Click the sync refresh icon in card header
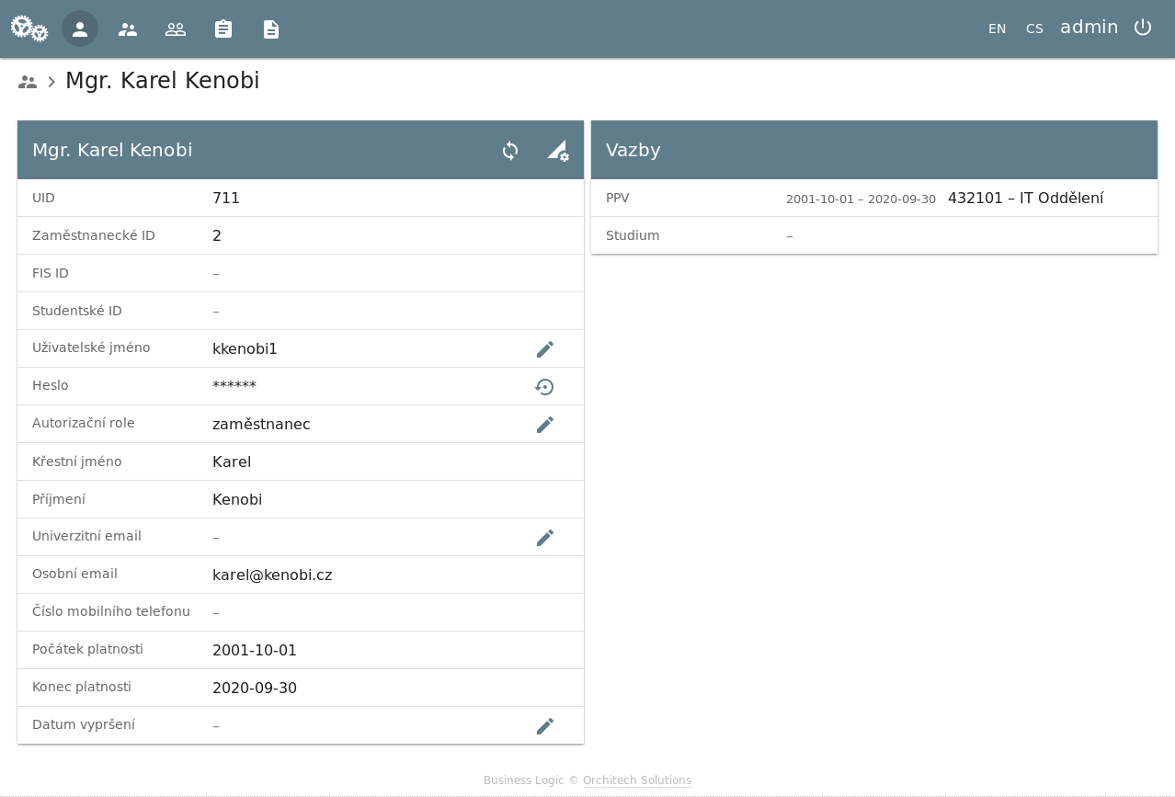The image size is (1175, 797). tap(510, 151)
